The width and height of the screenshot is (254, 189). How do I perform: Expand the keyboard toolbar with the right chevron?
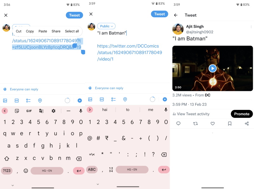[x=90, y=110]
